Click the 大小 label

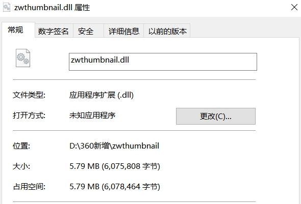pyautogui.click(x=21, y=166)
